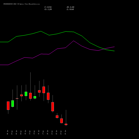Click the 09 Apr date label
This screenshot has height=139, width=139.
(21, 132)
